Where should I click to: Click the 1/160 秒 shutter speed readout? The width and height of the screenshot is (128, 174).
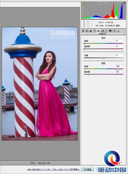(x=109, y=22)
